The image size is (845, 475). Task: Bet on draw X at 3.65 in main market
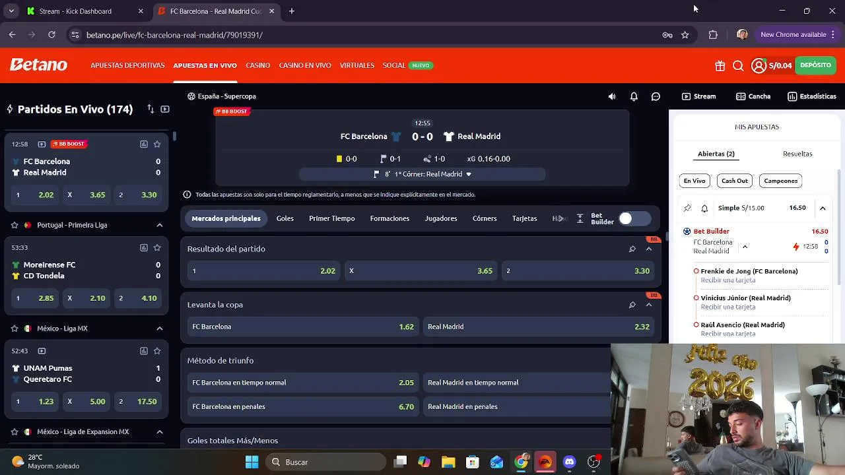pos(421,271)
